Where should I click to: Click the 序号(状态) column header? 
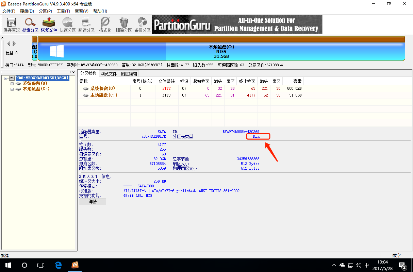142,82
